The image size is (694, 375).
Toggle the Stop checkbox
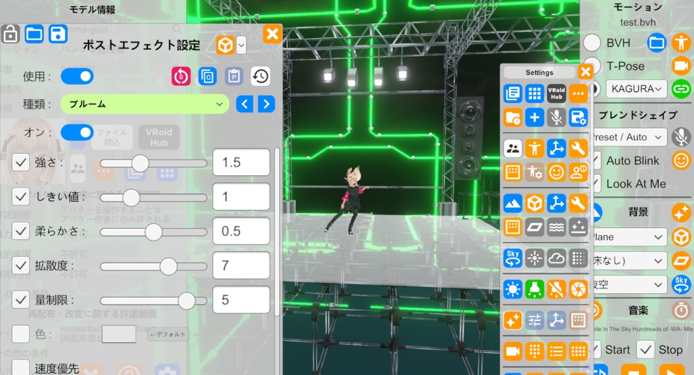(646, 349)
